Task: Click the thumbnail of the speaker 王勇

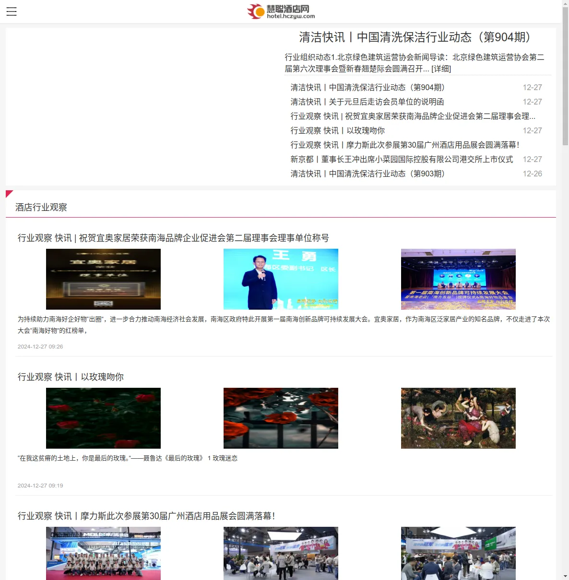Action: coord(281,279)
